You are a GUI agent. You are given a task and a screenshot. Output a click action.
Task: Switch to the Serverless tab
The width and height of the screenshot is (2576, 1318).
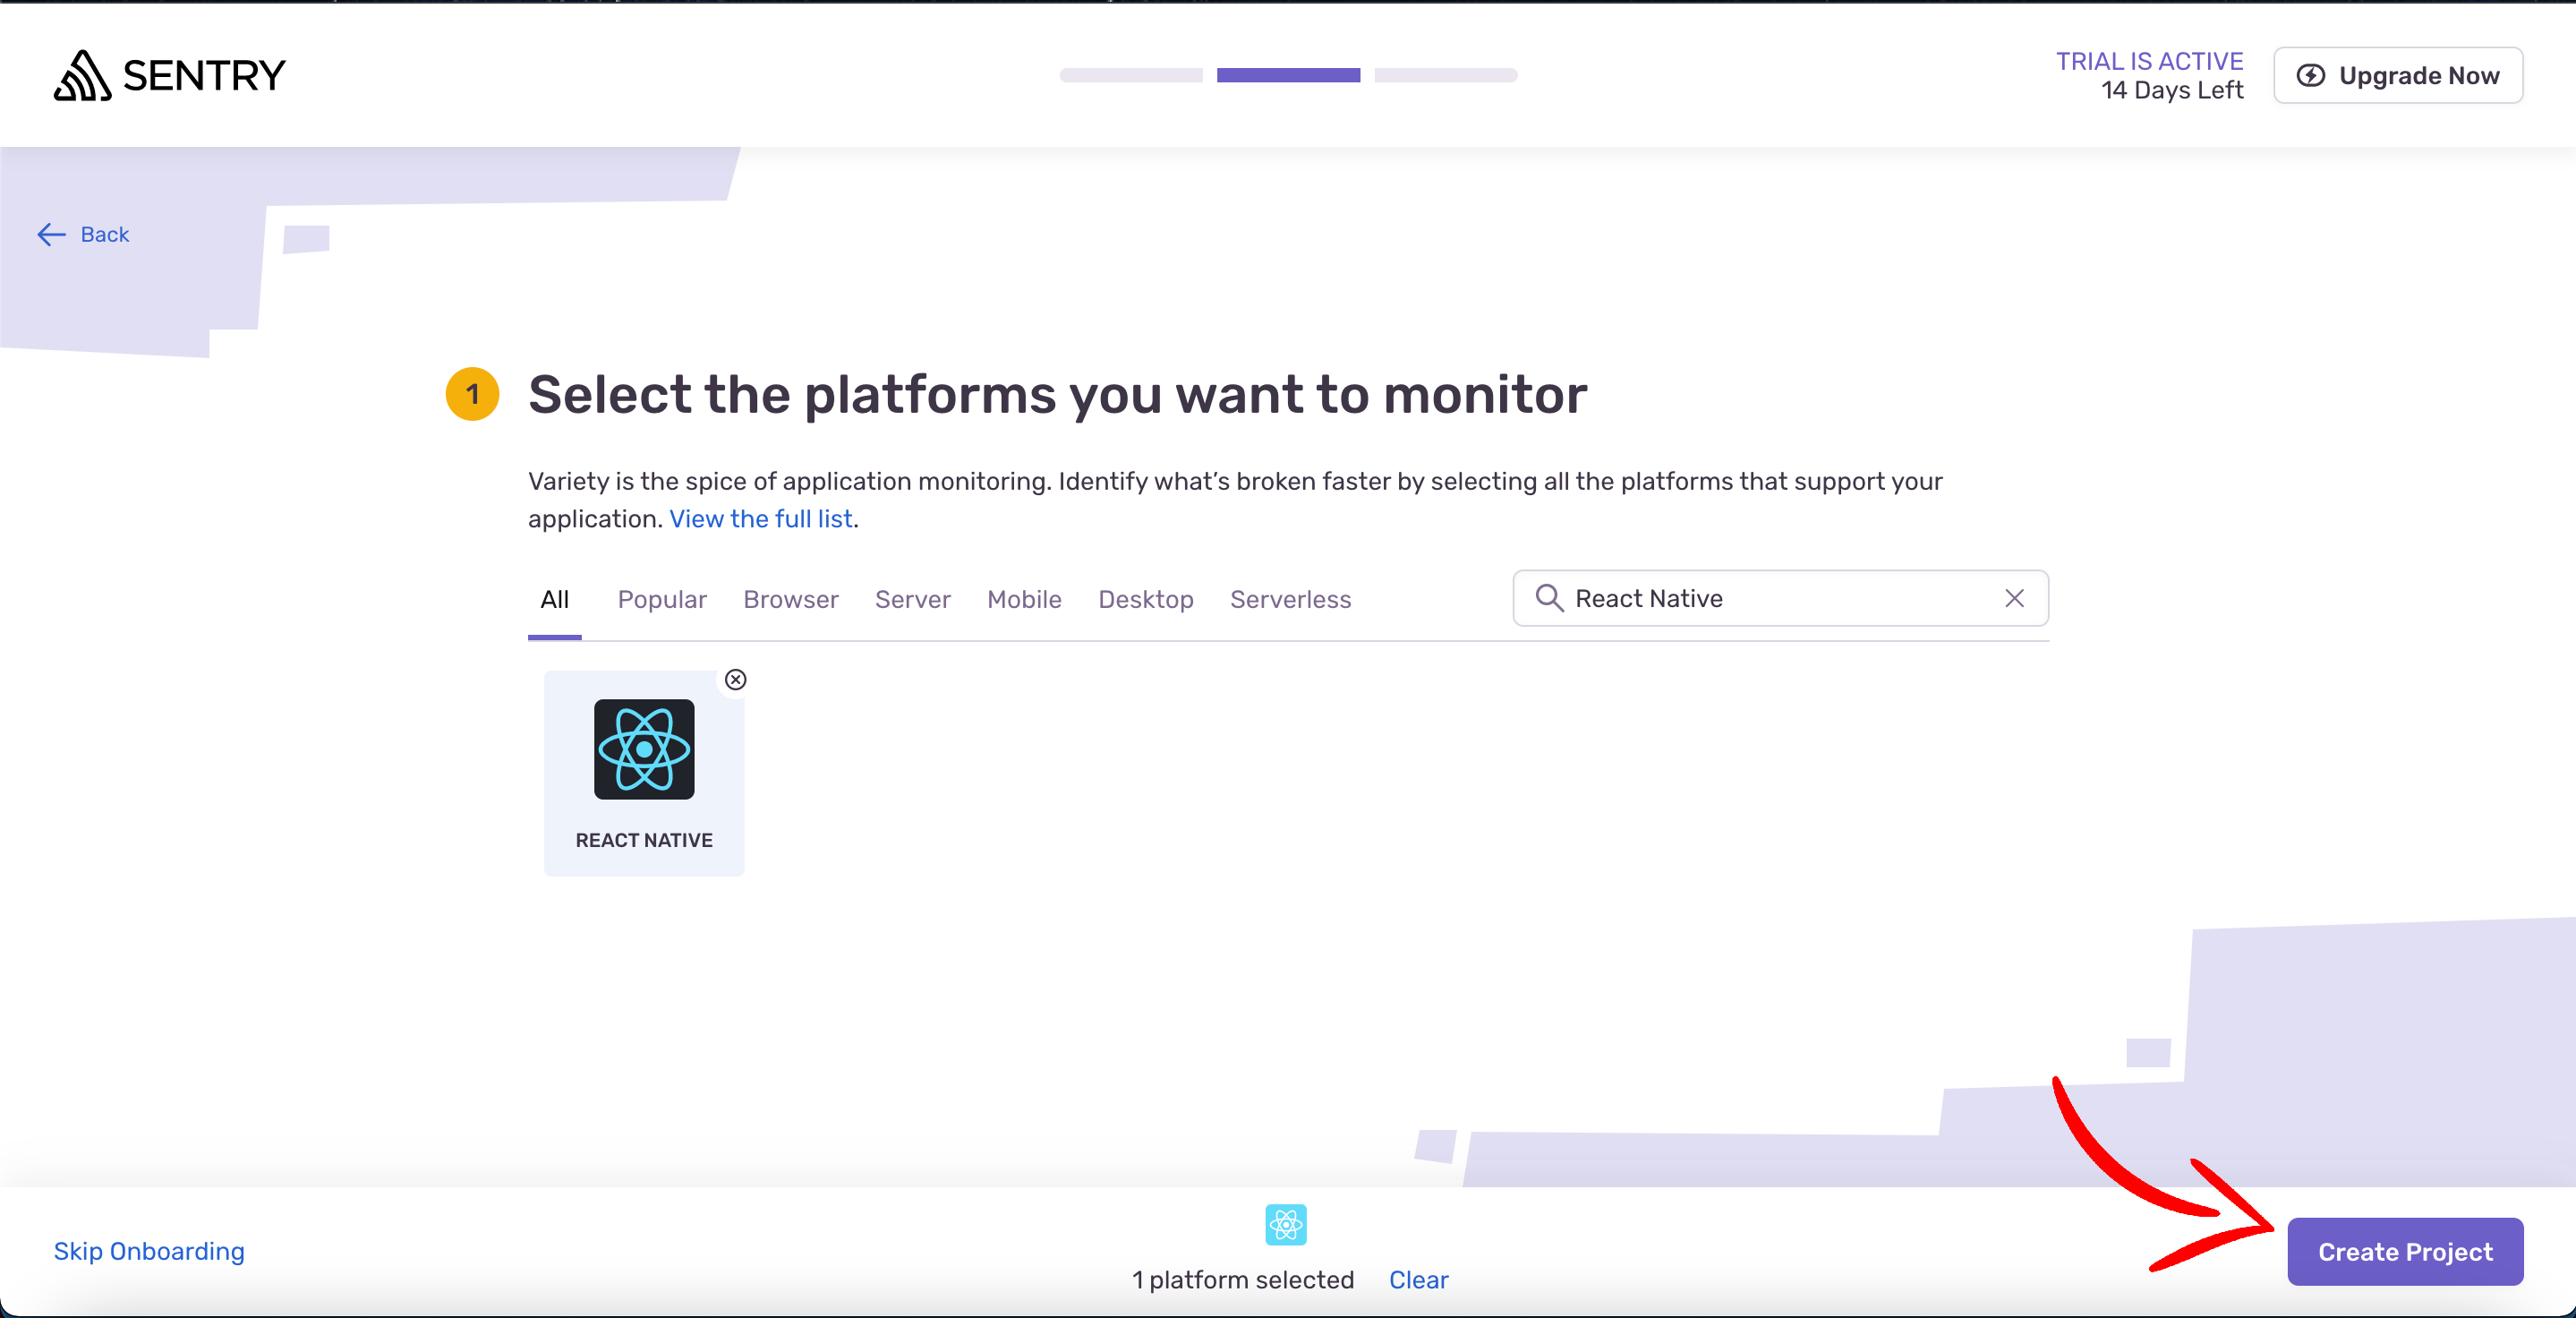(x=1290, y=599)
